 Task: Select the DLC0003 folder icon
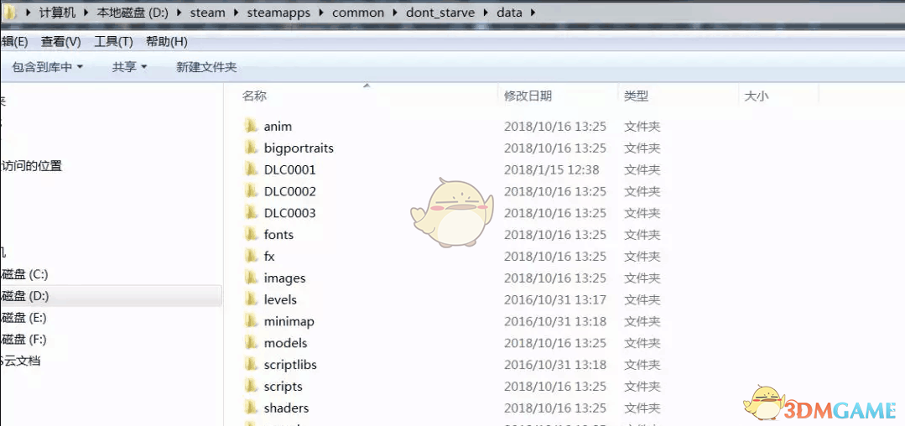coord(251,212)
